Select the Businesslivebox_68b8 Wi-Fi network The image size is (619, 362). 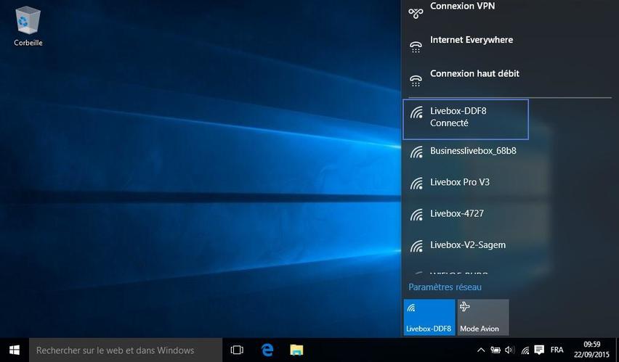click(472, 152)
